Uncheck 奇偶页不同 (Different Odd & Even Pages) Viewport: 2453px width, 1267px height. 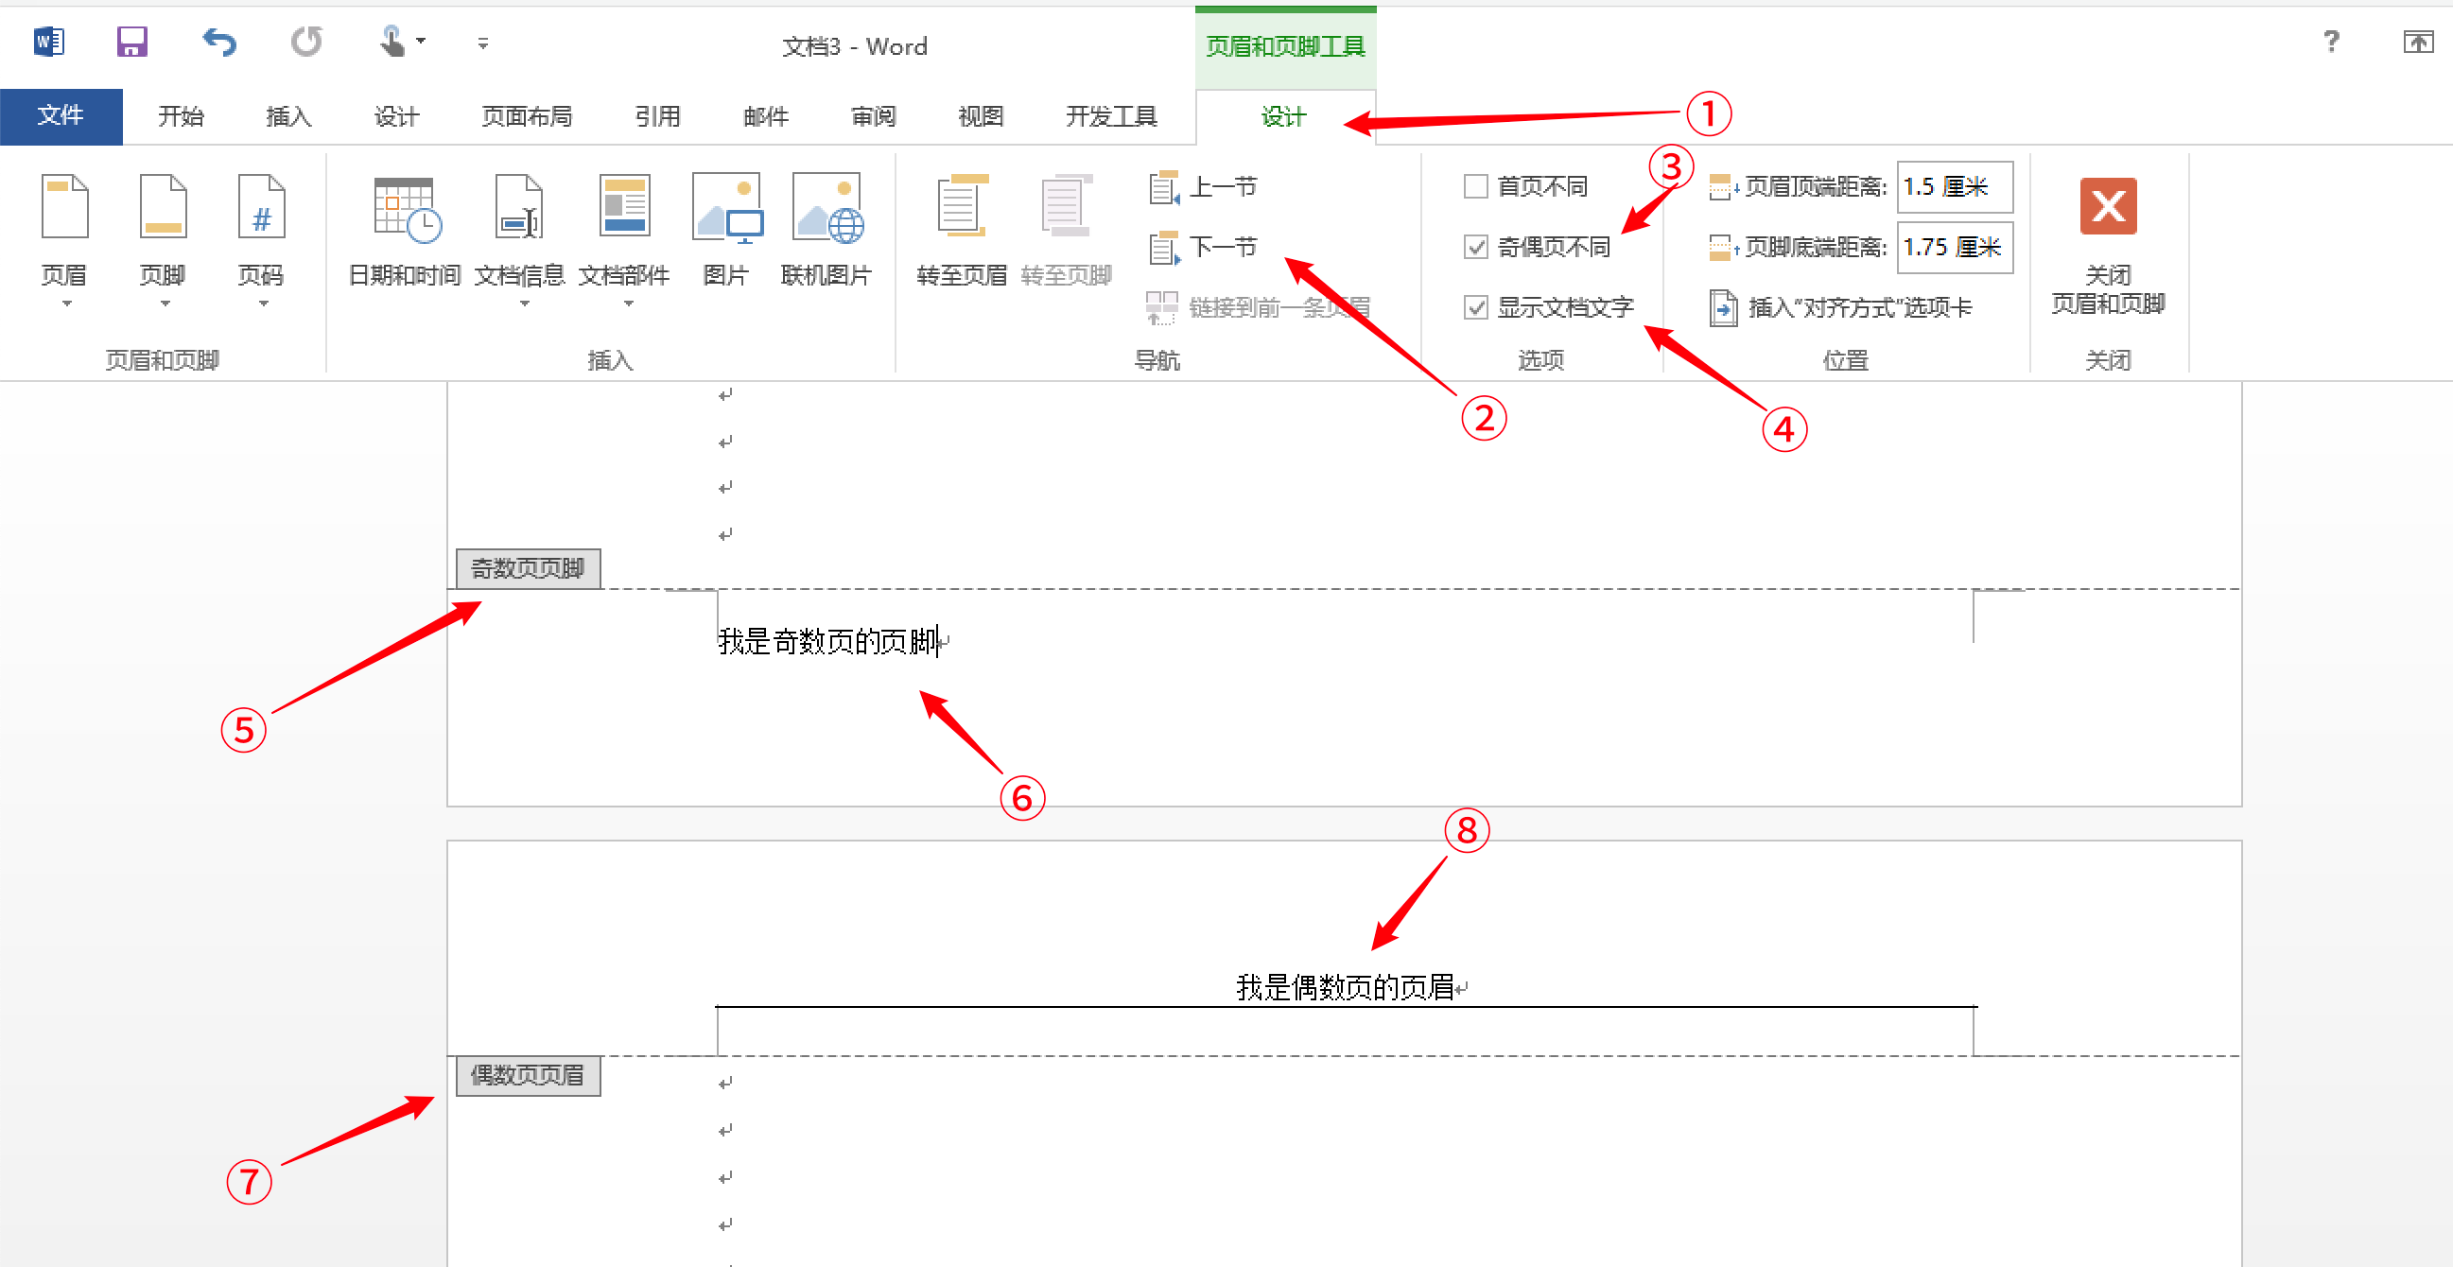tap(1475, 247)
